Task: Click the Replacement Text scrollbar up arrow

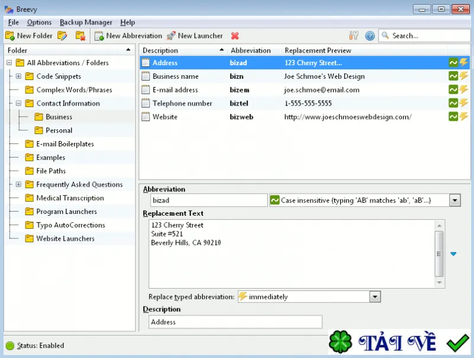Action: coord(440,226)
